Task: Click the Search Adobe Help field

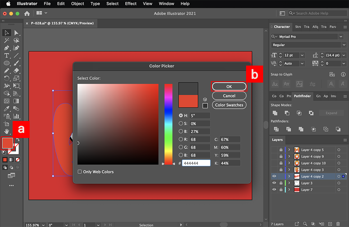Action: coord(317,13)
